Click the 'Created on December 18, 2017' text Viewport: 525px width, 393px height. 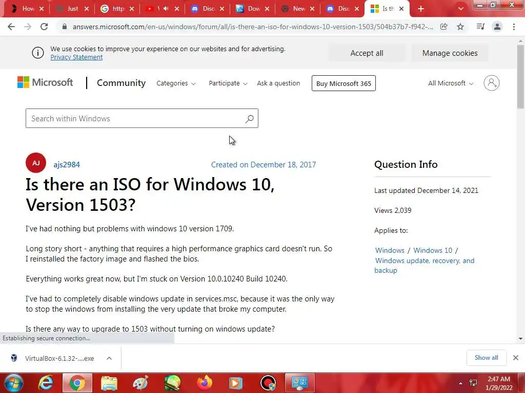coord(264,164)
